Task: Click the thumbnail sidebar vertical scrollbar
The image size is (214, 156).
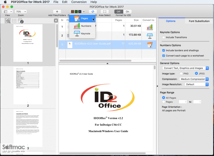Action: point(57,36)
